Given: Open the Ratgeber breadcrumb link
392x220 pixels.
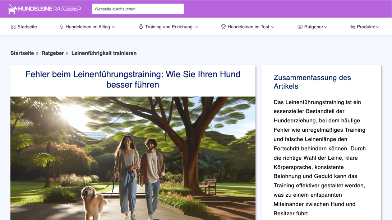Looking at the screenshot, I should (x=53, y=53).
